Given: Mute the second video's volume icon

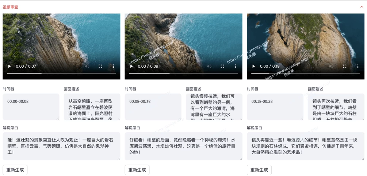Looking at the screenshot, I should (209, 67).
